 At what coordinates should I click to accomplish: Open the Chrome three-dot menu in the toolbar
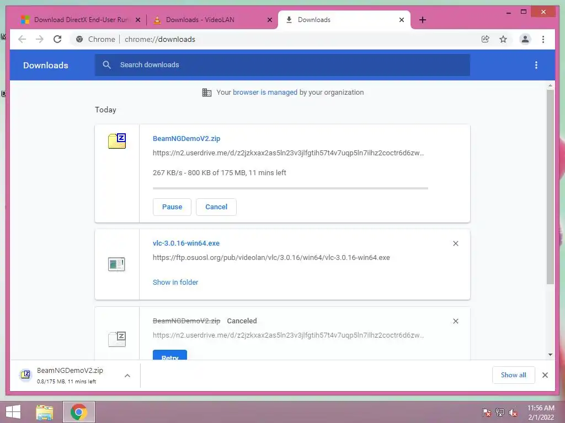click(543, 39)
